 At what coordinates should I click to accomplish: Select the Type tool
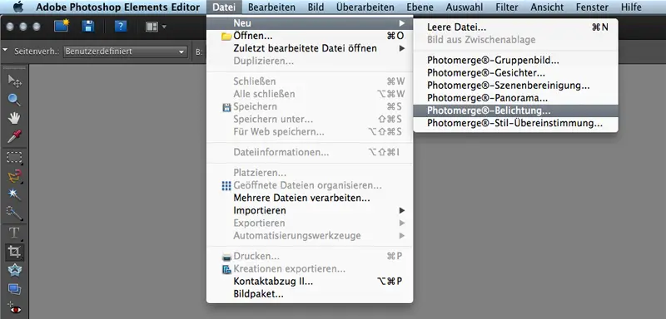pyautogui.click(x=14, y=233)
